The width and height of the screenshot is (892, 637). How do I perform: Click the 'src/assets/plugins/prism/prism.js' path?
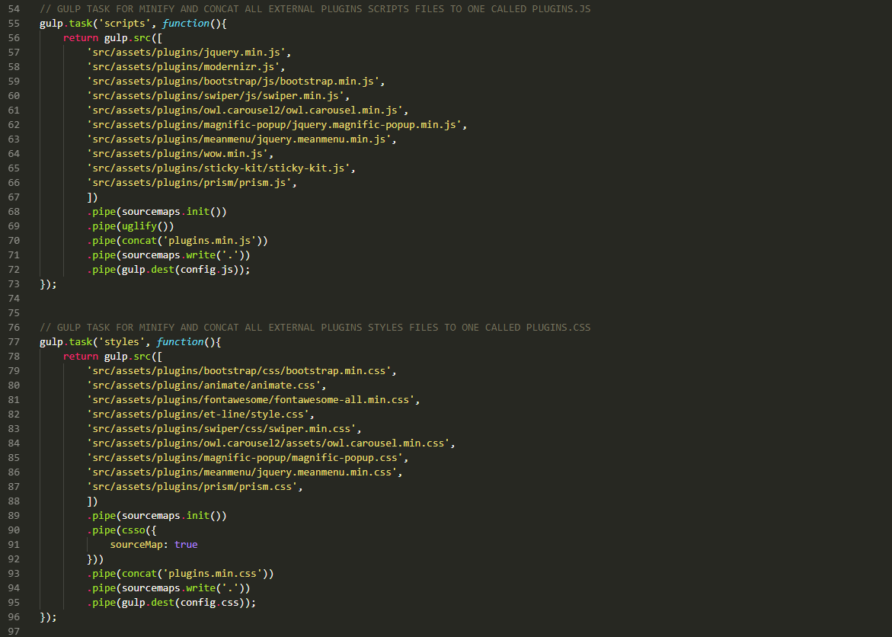pos(189,183)
